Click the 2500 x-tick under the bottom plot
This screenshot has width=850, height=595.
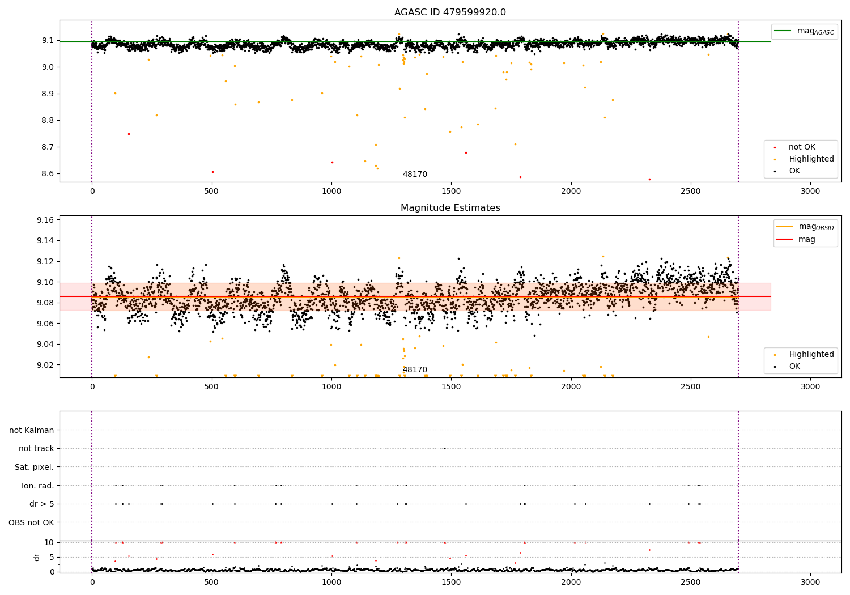[691, 582]
